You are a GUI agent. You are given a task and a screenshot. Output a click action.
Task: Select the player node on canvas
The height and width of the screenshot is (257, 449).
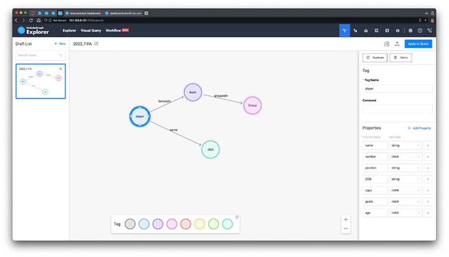[x=140, y=116]
